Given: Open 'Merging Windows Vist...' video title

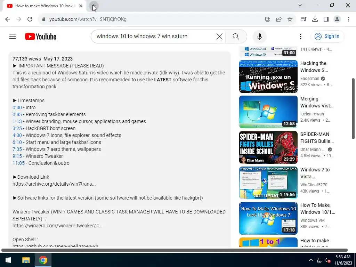Looking at the screenshot, I should 317,103.
